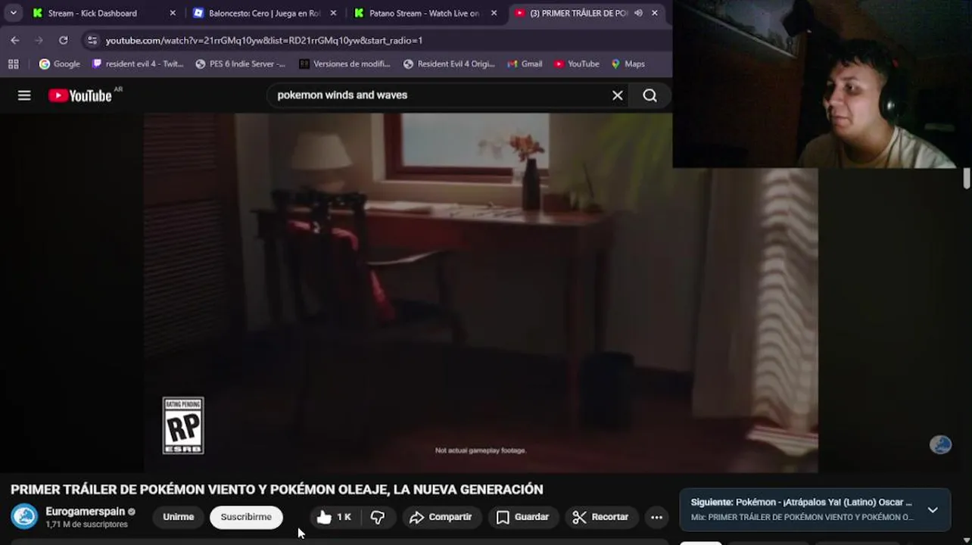972x545 pixels.
Task: Open the YouTube bookmark
Action: pyautogui.click(x=577, y=64)
